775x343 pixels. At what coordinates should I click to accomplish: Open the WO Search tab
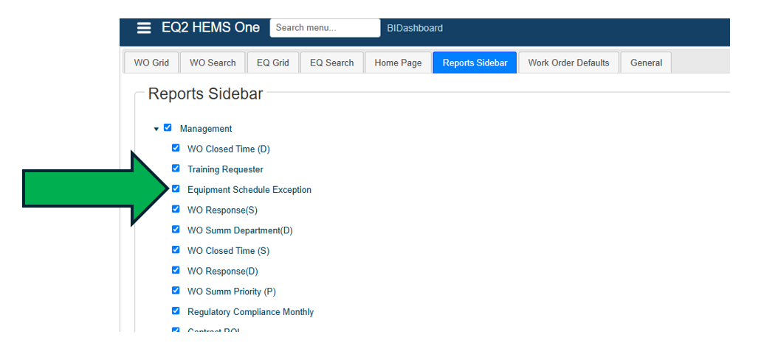coord(213,63)
